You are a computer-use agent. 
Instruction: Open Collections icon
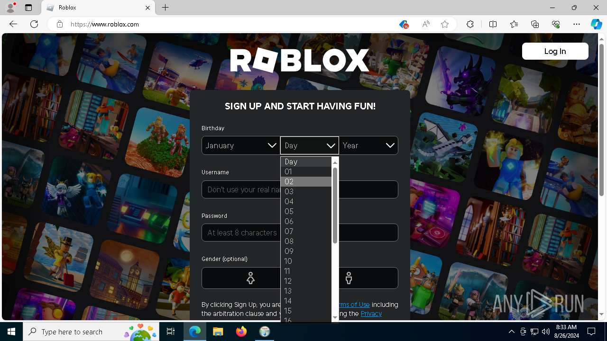coord(535,24)
